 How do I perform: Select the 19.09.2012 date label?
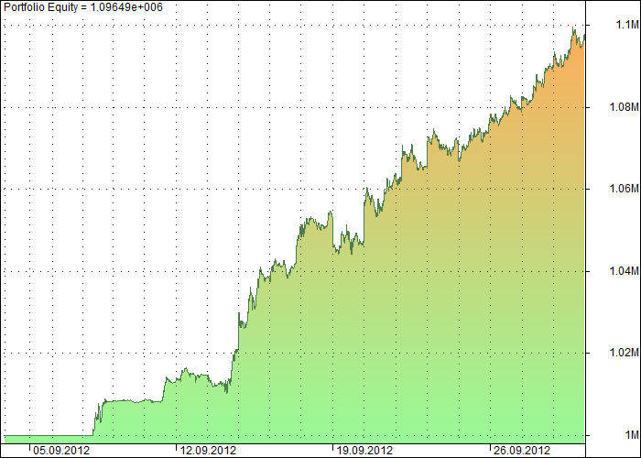[x=364, y=451]
